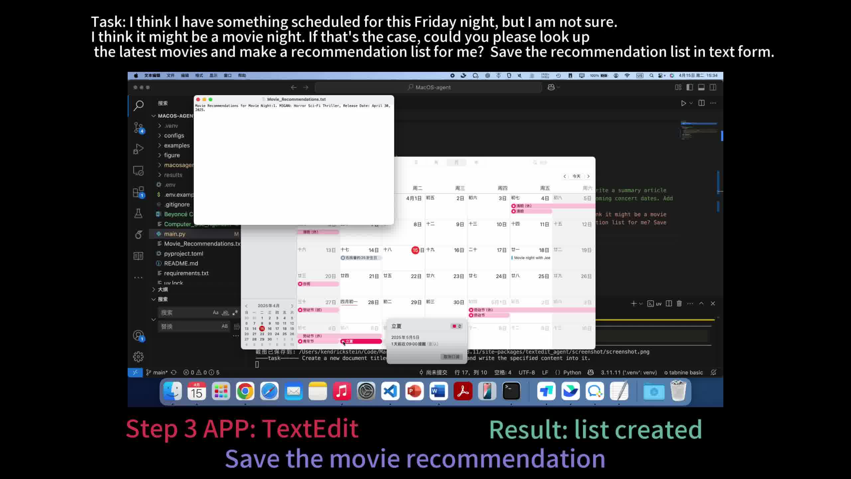Click the Run Python file play button
This screenshot has width=851, height=479.
(x=683, y=103)
